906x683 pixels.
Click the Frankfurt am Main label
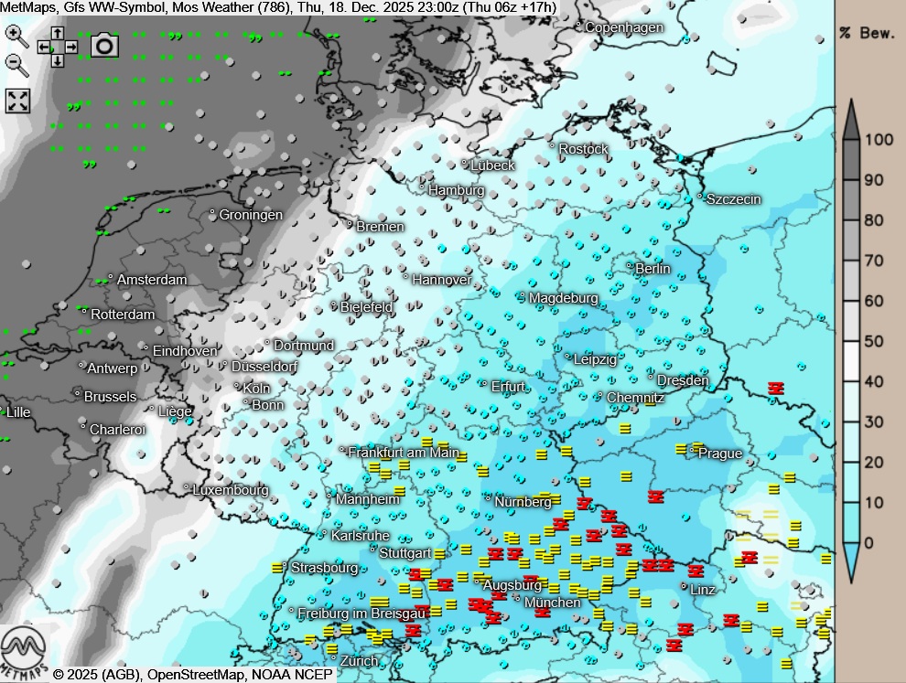[403, 452]
